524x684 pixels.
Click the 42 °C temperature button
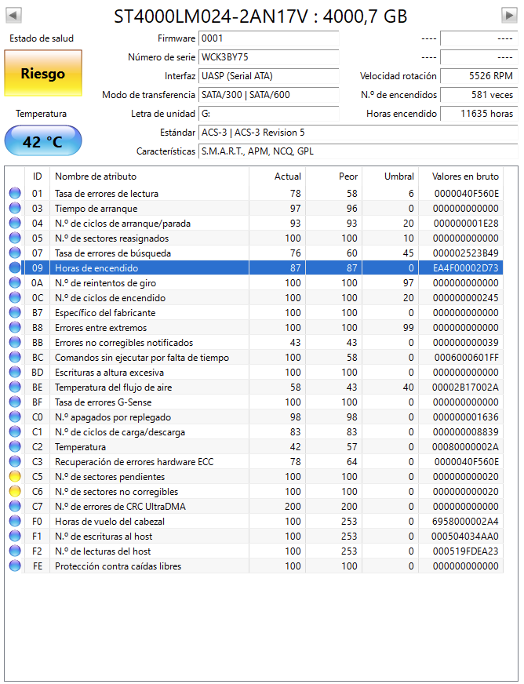click(x=43, y=141)
